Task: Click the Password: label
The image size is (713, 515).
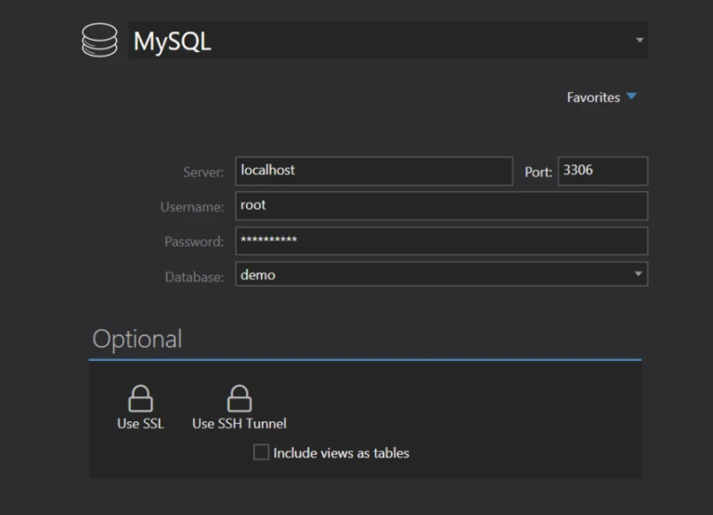Action: [x=194, y=242]
